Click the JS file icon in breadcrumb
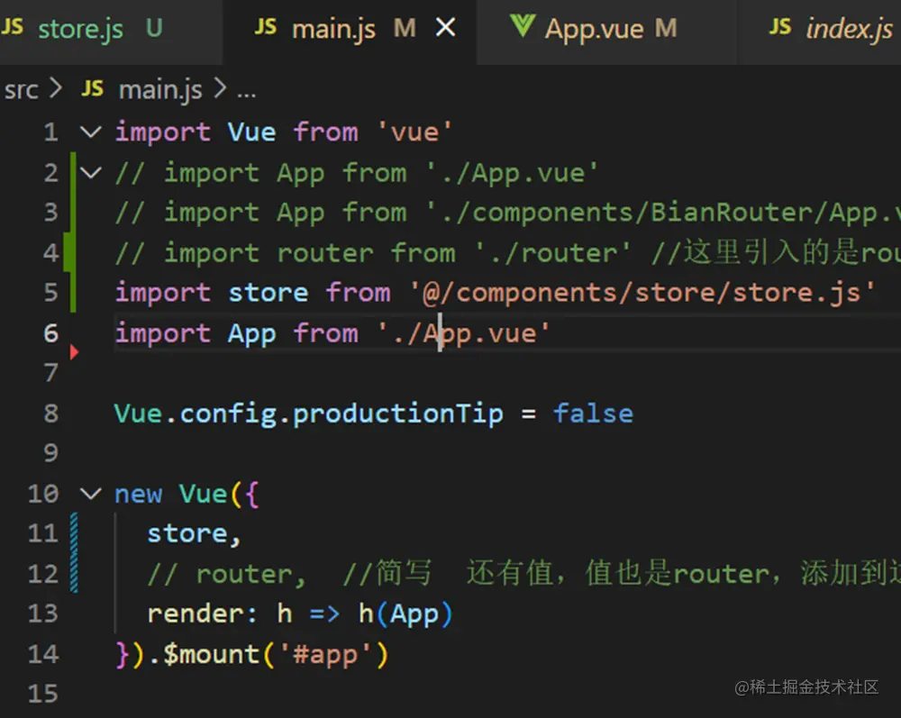The height and width of the screenshot is (718, 901). 92,89
